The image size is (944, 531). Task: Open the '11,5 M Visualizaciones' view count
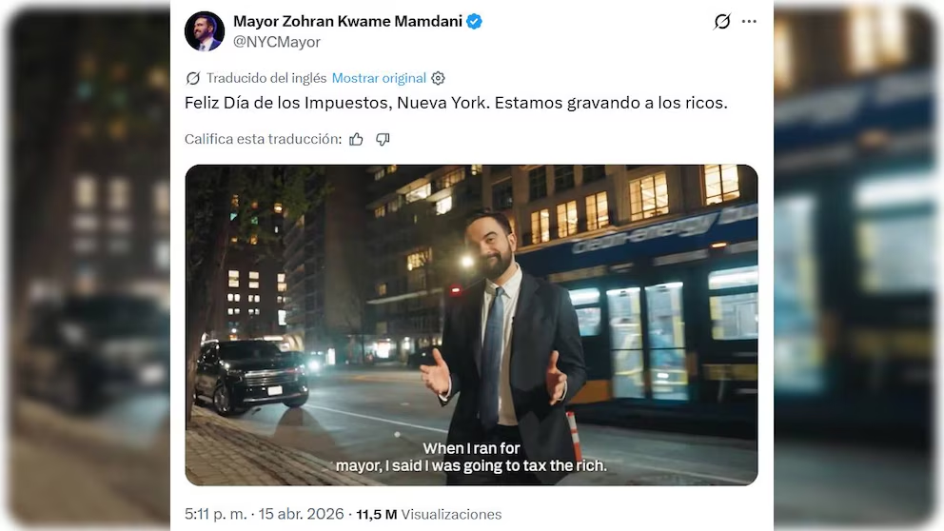(428, 514)
